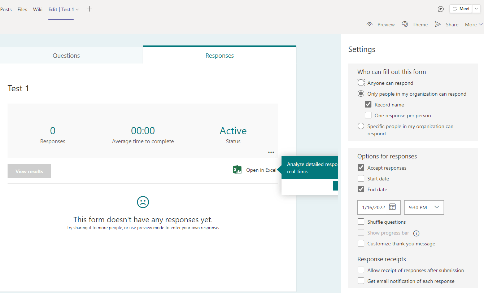Start a meeting with the Meet button
Viewport: 484px width, 293px height.
coord(461,9)
